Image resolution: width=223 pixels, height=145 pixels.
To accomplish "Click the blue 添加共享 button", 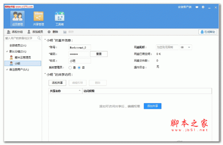I will click(x=152, y=106).
